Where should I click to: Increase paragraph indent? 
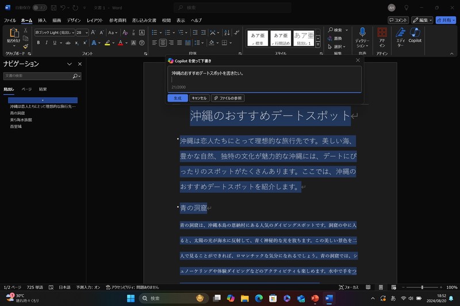point(204,33)
